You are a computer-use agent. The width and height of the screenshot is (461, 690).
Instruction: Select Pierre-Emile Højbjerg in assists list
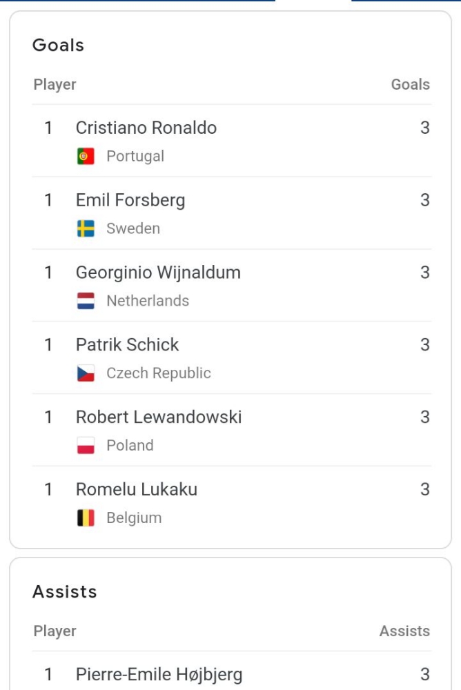[x=159, y=674]
